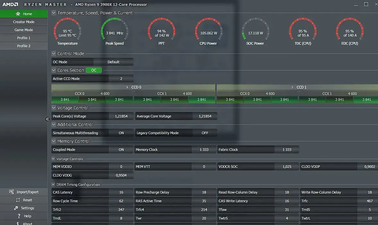
Task: Click CAS Latency value 16
Action: [x=121, y=192]
